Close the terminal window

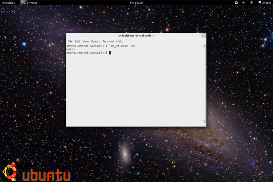pyautogui.click(x=204, y=35)
